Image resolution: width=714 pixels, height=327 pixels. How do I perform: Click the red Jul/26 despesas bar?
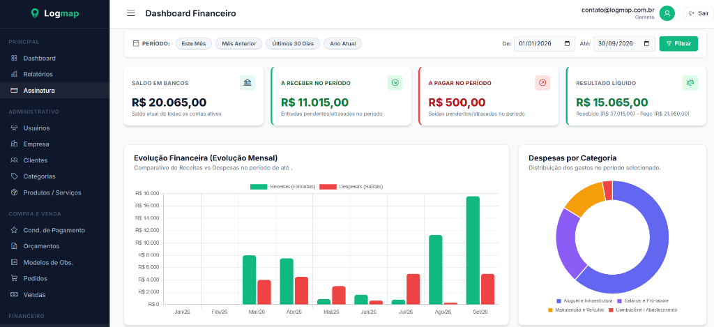click(x=413, y=289)
